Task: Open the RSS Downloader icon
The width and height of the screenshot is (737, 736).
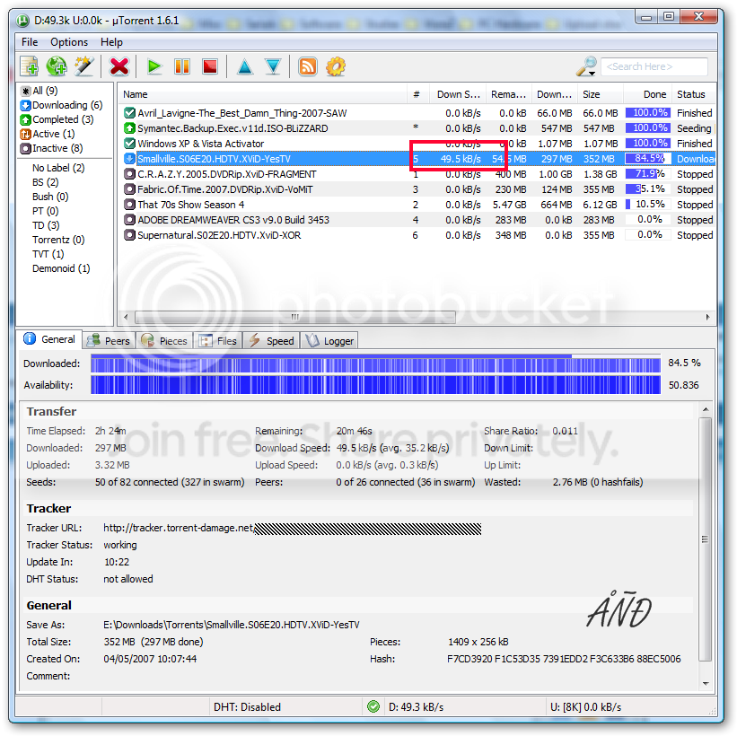Action: click(x=308, y=66)
